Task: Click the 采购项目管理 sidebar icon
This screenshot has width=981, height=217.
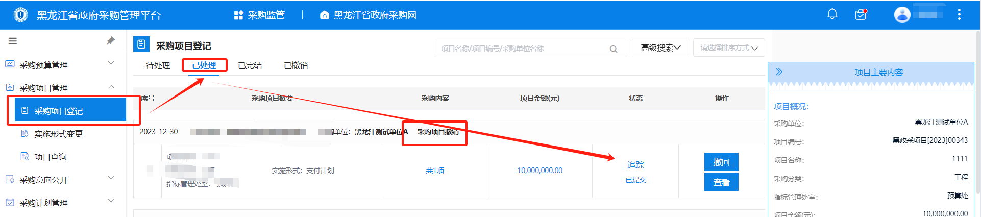Action: coord(10,87)
